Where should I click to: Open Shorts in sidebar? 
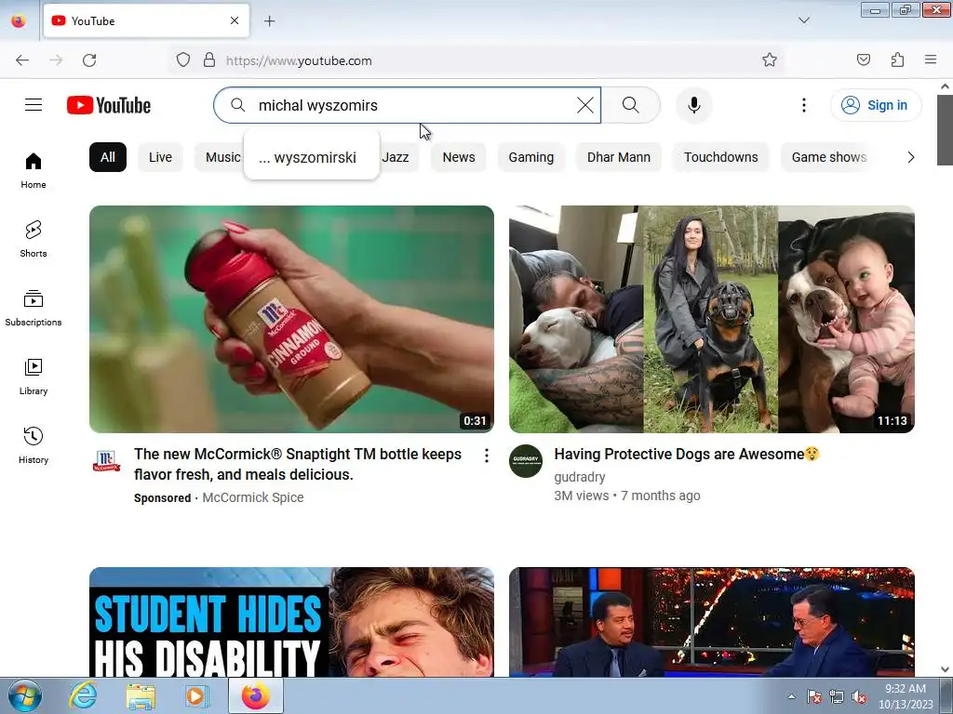pos(34,239)
